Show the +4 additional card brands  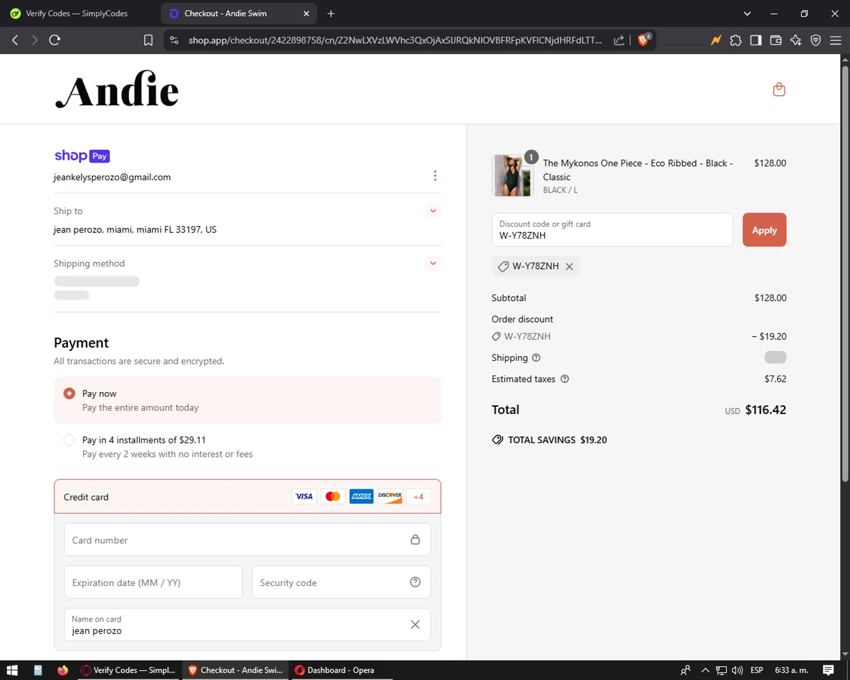tap(418, 496)
